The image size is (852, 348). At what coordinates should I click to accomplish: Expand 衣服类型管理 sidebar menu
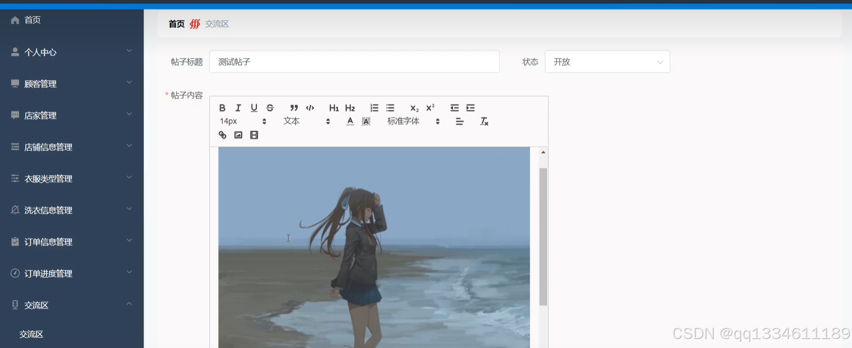tap(72, 178)
